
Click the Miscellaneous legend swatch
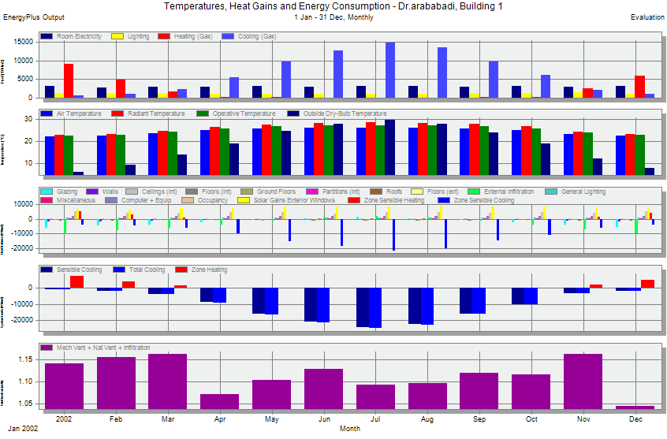47,200
